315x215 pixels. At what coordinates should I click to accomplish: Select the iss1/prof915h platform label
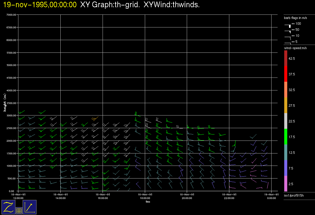tap(294, 196)
